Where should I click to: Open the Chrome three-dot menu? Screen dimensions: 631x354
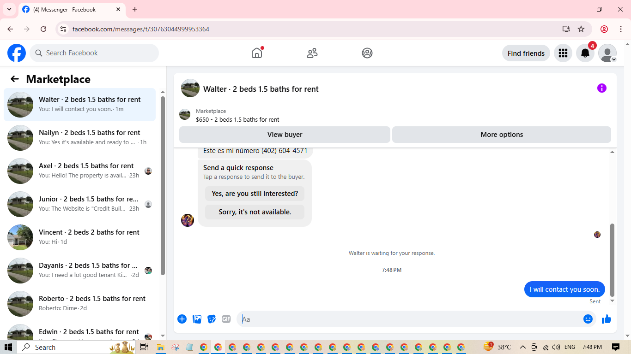pyautogui.click(x=621, y=29)
